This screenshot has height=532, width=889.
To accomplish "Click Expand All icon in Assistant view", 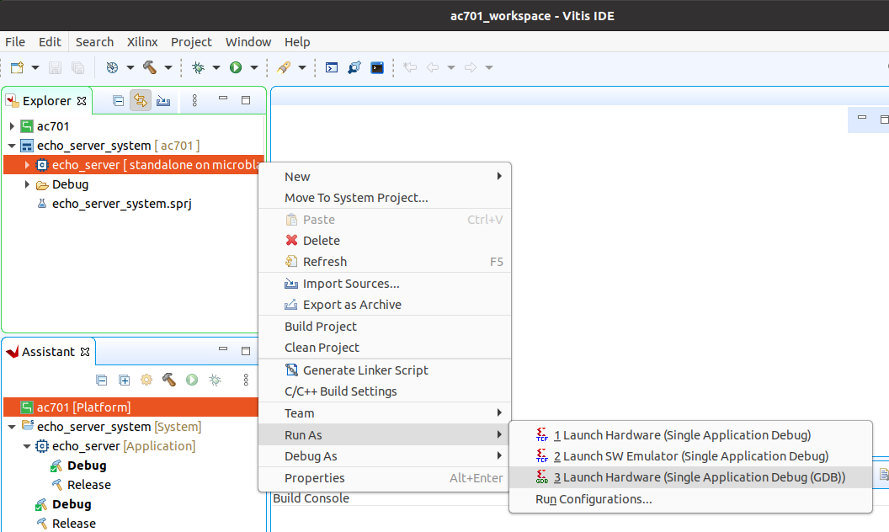I will click(124, 380).
